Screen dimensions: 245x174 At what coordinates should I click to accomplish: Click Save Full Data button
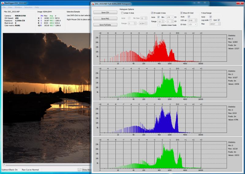(x=105, y=25)
